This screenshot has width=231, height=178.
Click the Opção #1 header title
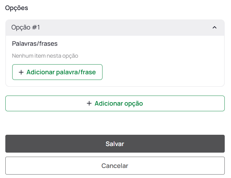coord(26,28)
